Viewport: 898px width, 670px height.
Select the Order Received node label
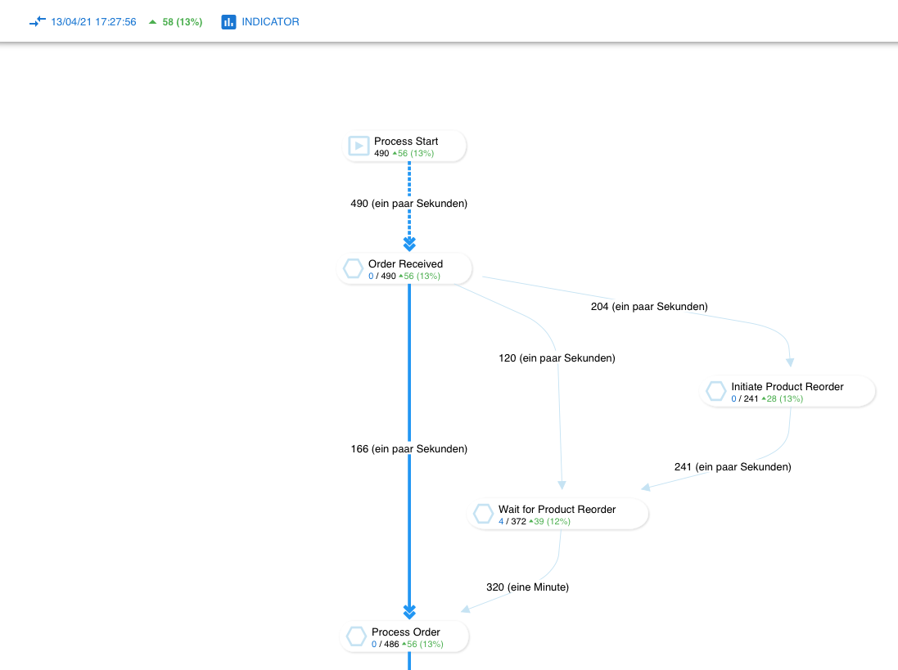point(405,264)
